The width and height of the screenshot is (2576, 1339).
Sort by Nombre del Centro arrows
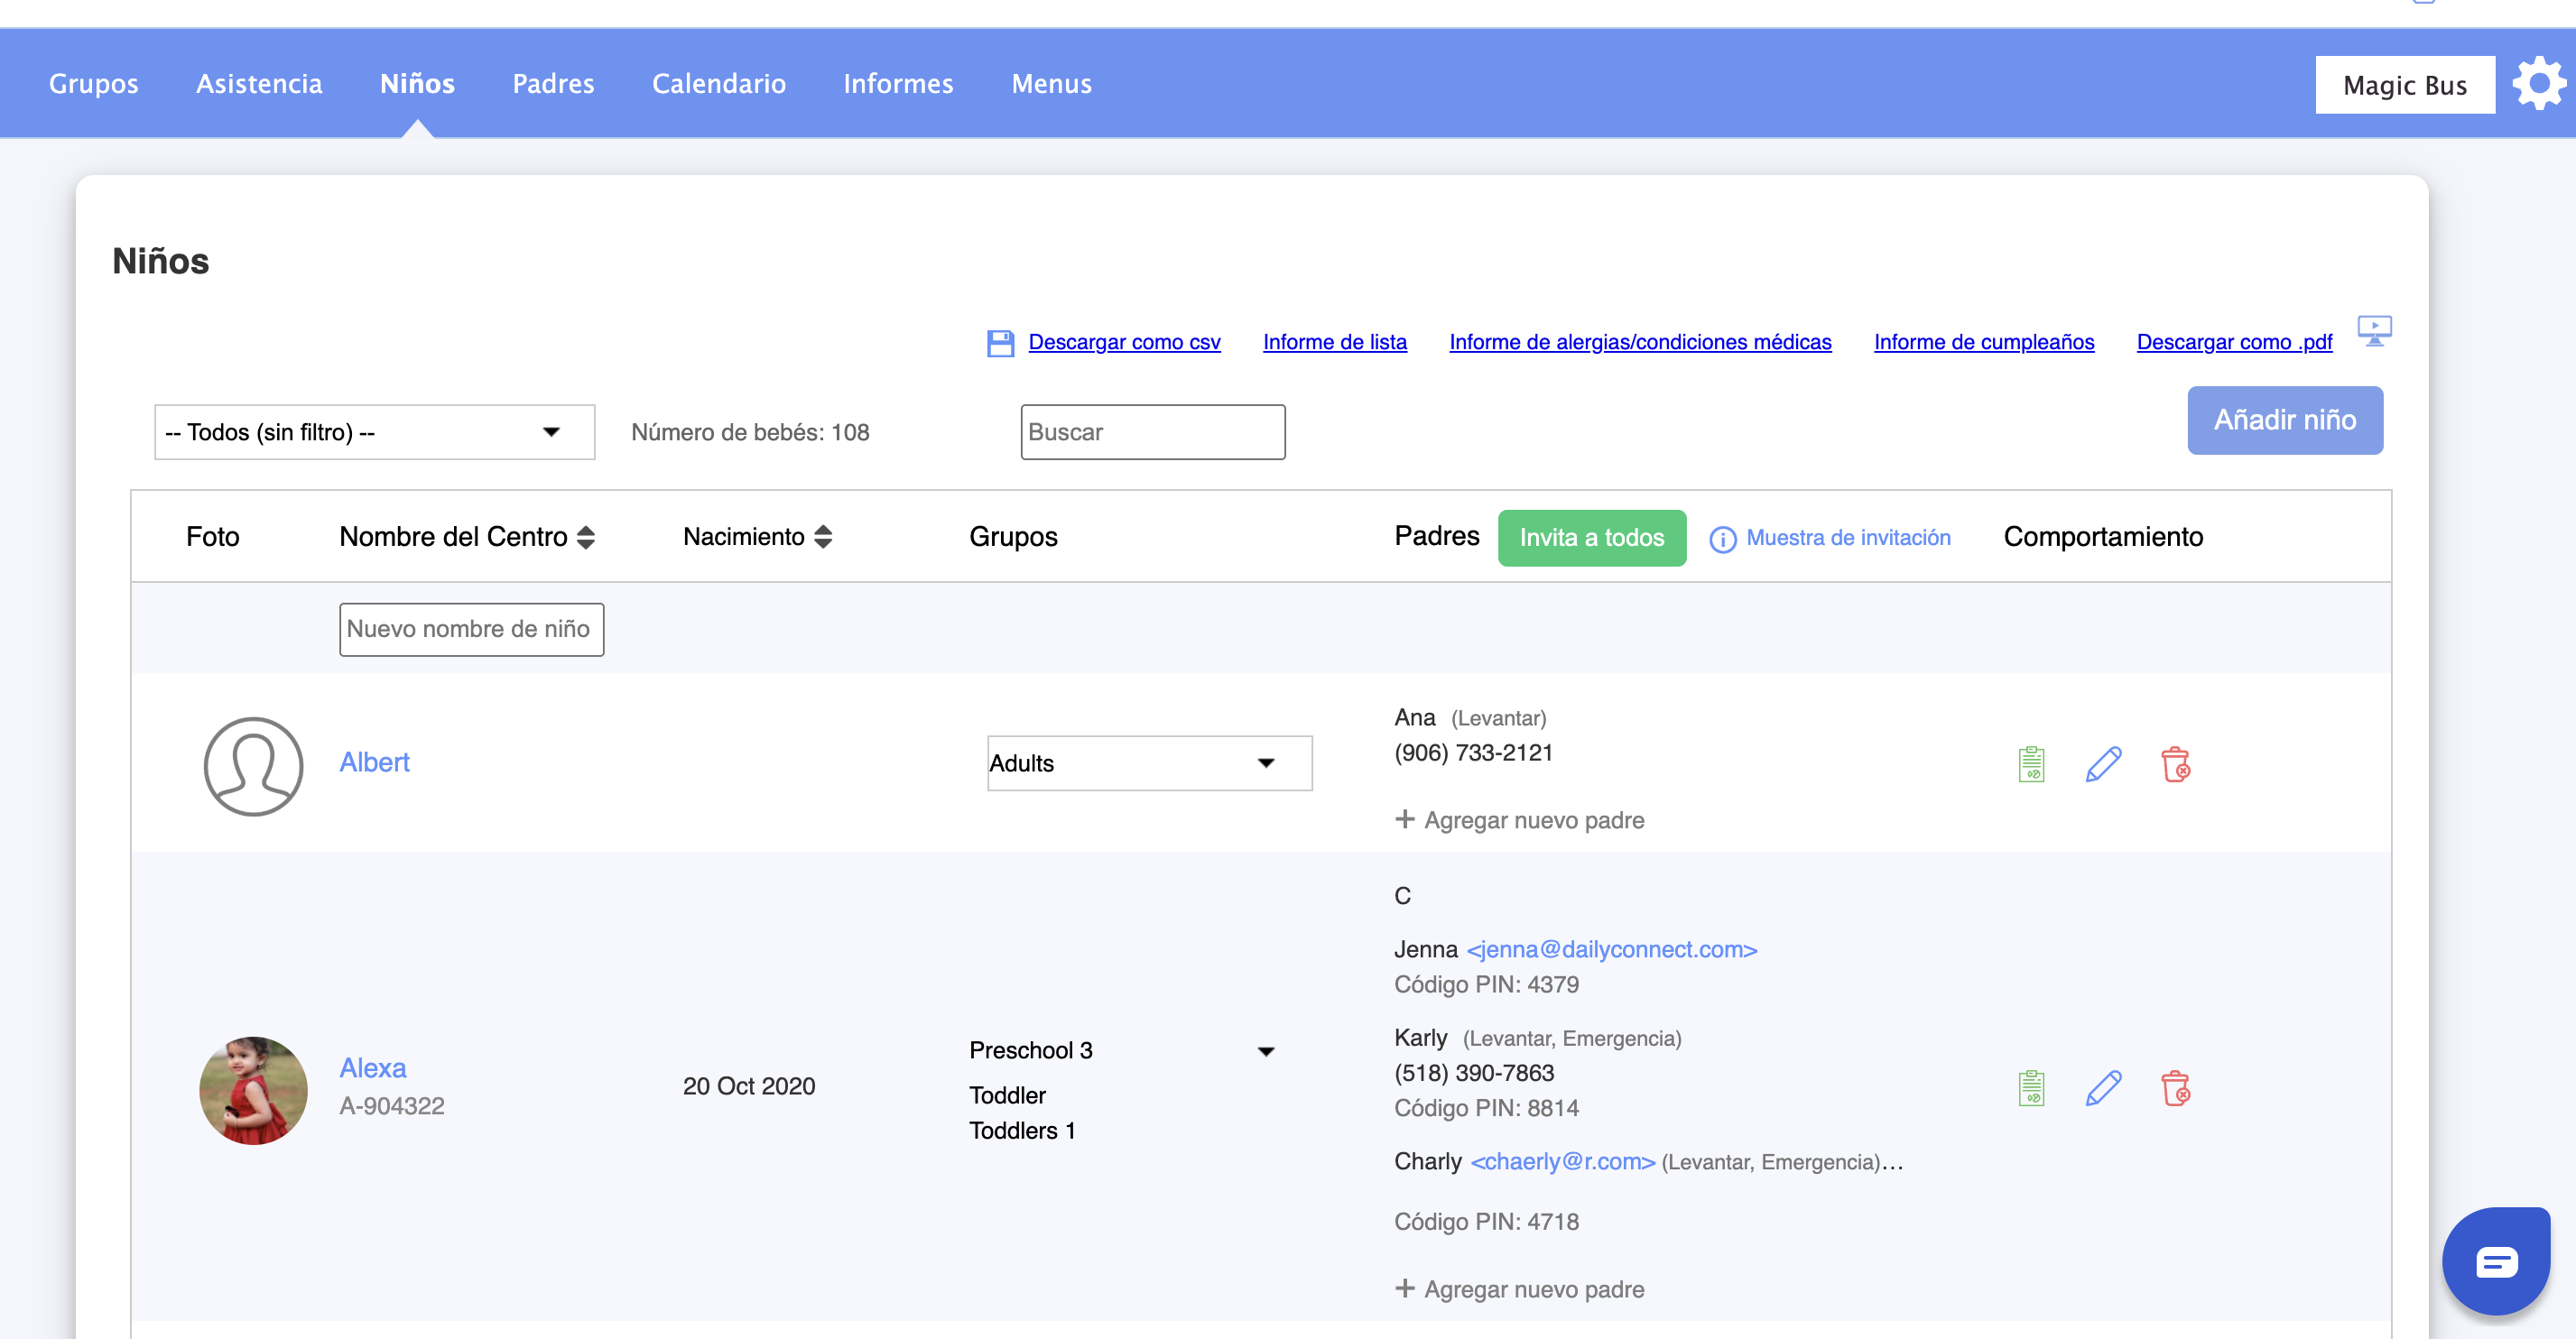[586, 537]
